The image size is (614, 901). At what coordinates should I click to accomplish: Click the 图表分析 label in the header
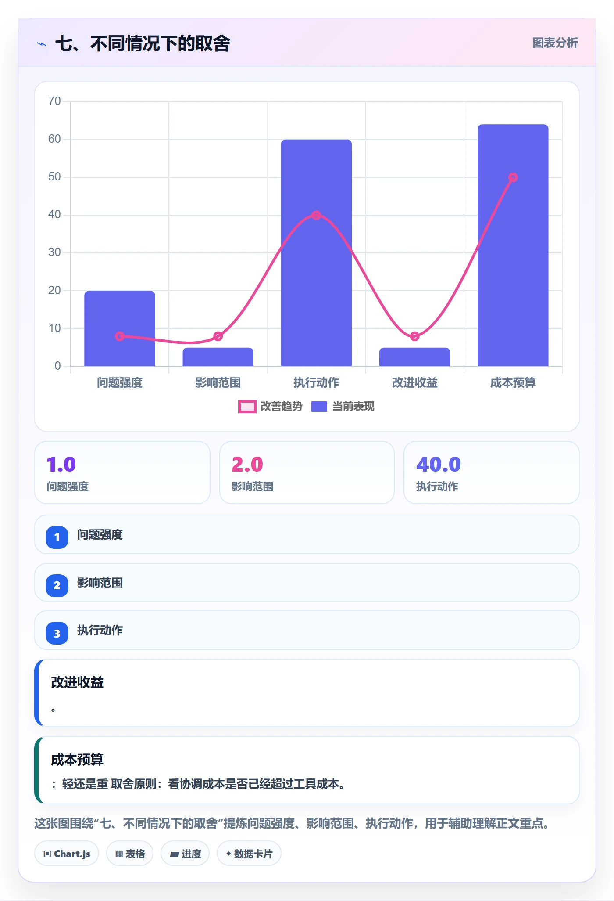pyautogui.click(x=555, y=43)
